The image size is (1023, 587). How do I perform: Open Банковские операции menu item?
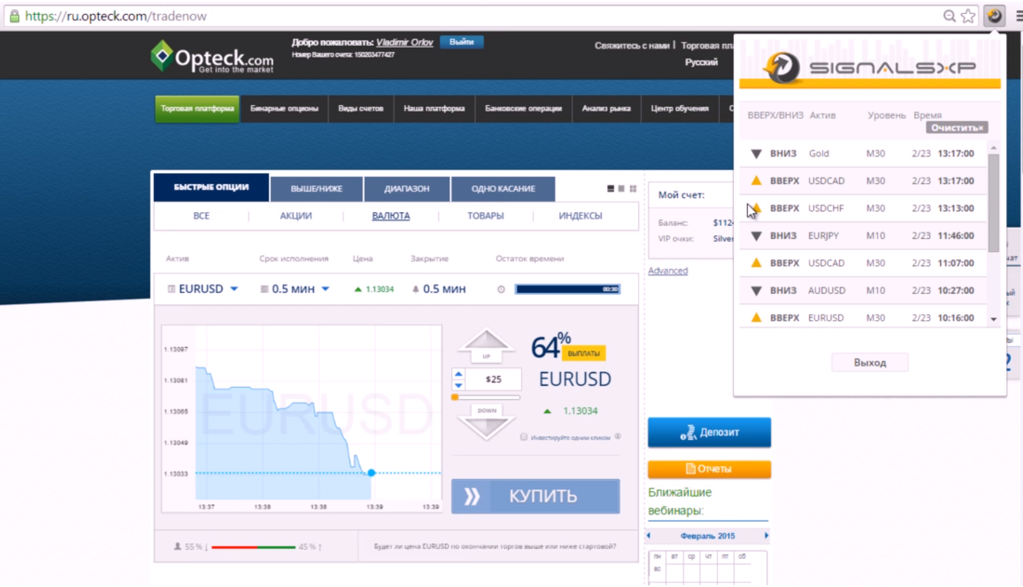pos(524,109)
